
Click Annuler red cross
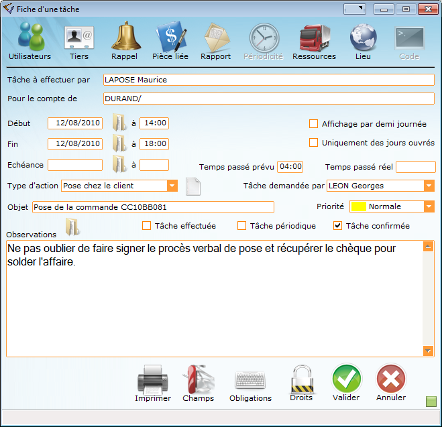coord(391,379)
